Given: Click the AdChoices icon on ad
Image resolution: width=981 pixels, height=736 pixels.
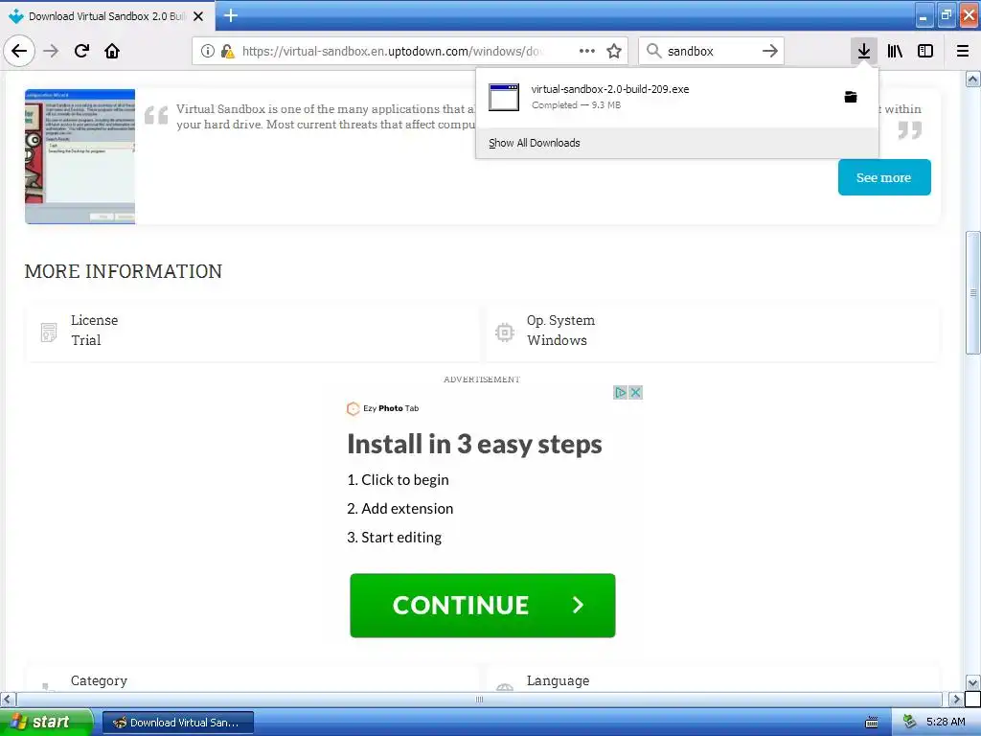Looking at the screenshot, I should [620, 392].
